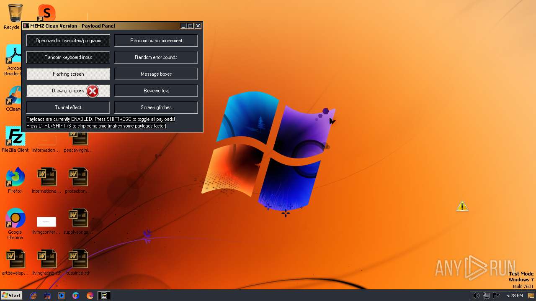Toggle the Random error sounds payload
This screenshot has height=301, width=536.
(156, 57)
